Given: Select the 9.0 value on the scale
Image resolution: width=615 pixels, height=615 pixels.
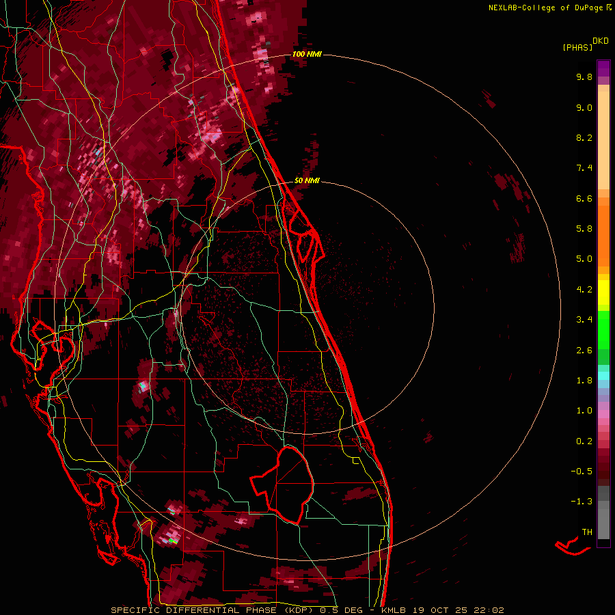Looking at the screenshot, I should [584, 107].
